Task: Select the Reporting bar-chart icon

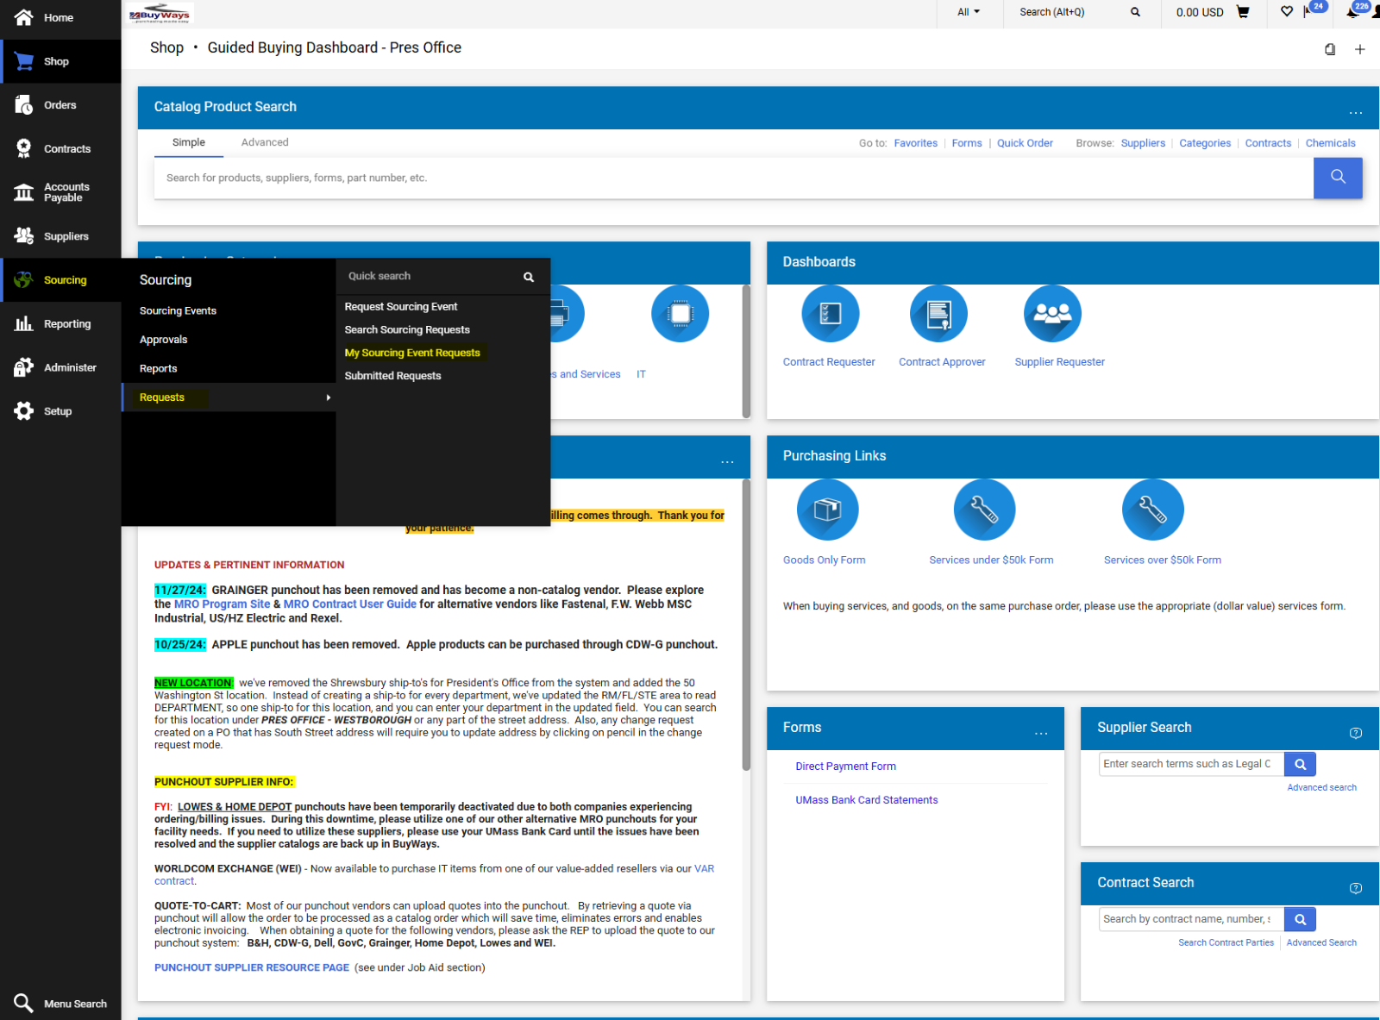Action: [x=23, y=322]
